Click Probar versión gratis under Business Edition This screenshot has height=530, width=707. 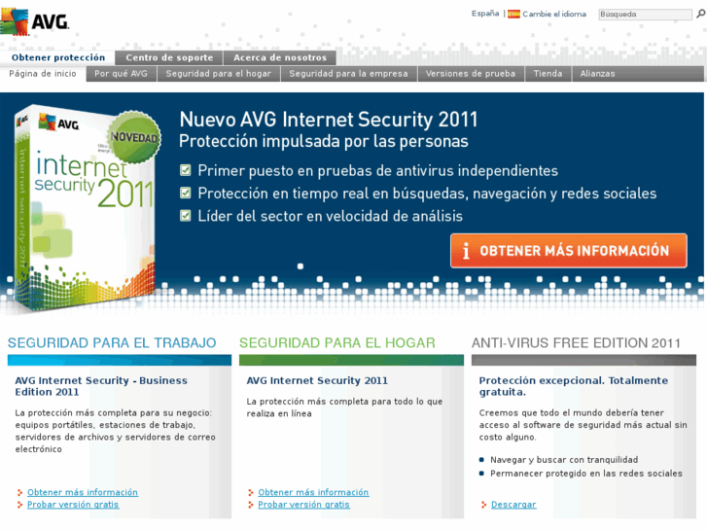coord(73,505)
